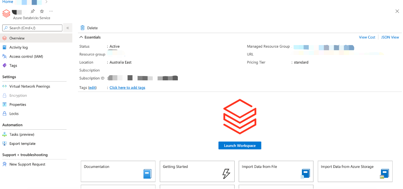Mark resource as favorite with star icon

click(x=42, y=11)
